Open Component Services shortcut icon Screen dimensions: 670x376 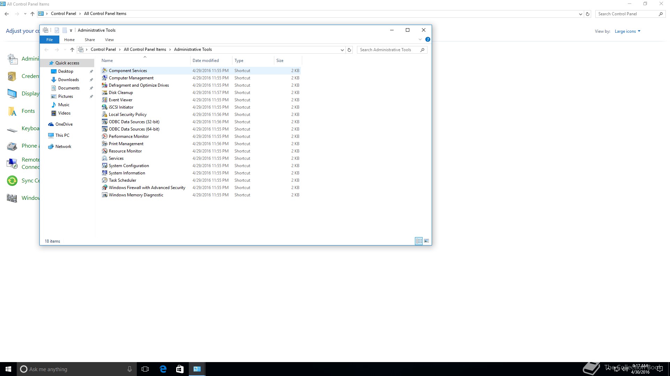point(104,70)
